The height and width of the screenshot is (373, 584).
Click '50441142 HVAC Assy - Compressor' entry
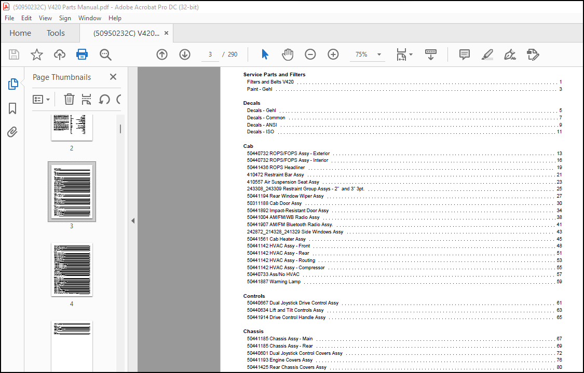pos(286,267)
